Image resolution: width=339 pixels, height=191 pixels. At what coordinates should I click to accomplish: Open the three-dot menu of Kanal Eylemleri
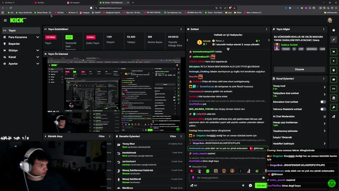[x=324, y=79]
